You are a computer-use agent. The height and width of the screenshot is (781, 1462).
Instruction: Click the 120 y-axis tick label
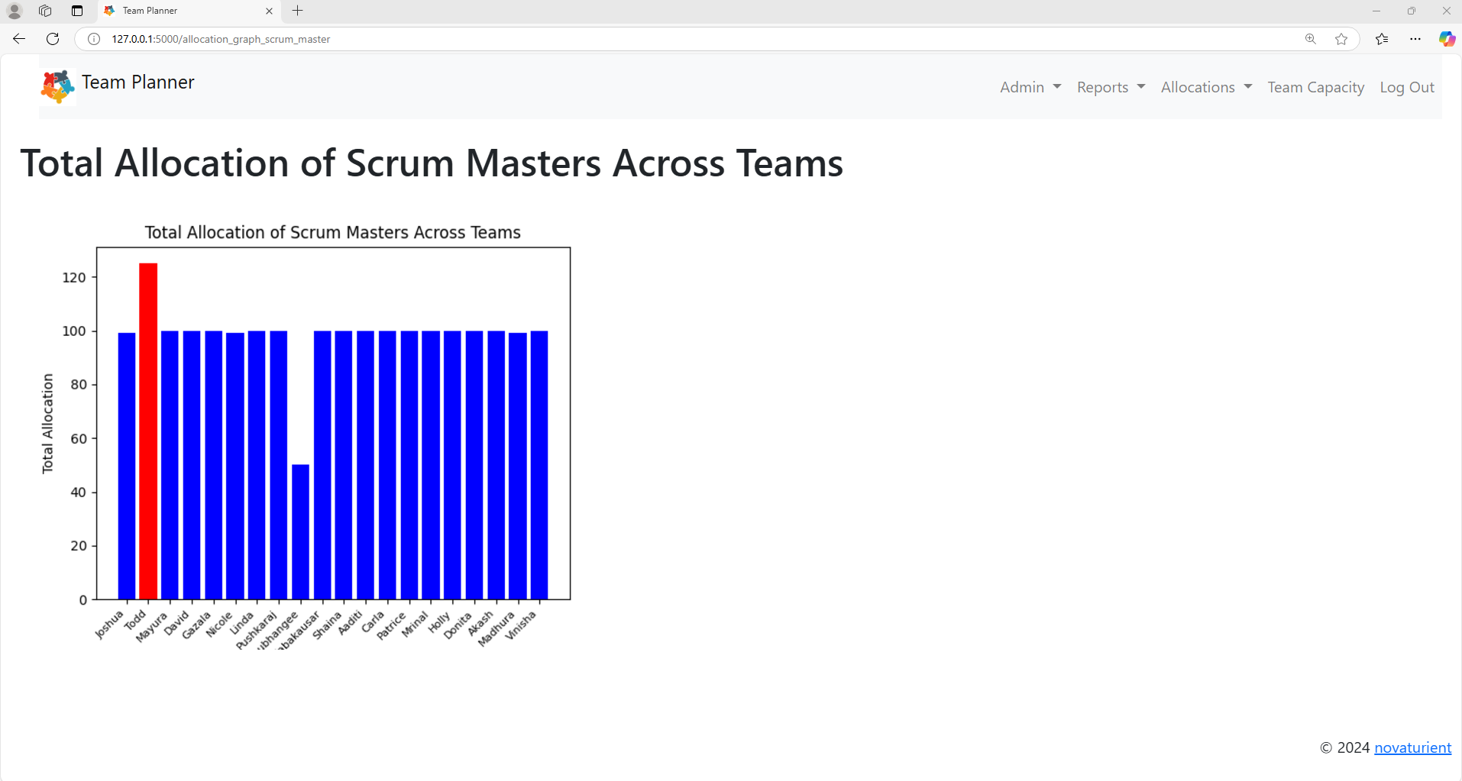coord(74,277)
